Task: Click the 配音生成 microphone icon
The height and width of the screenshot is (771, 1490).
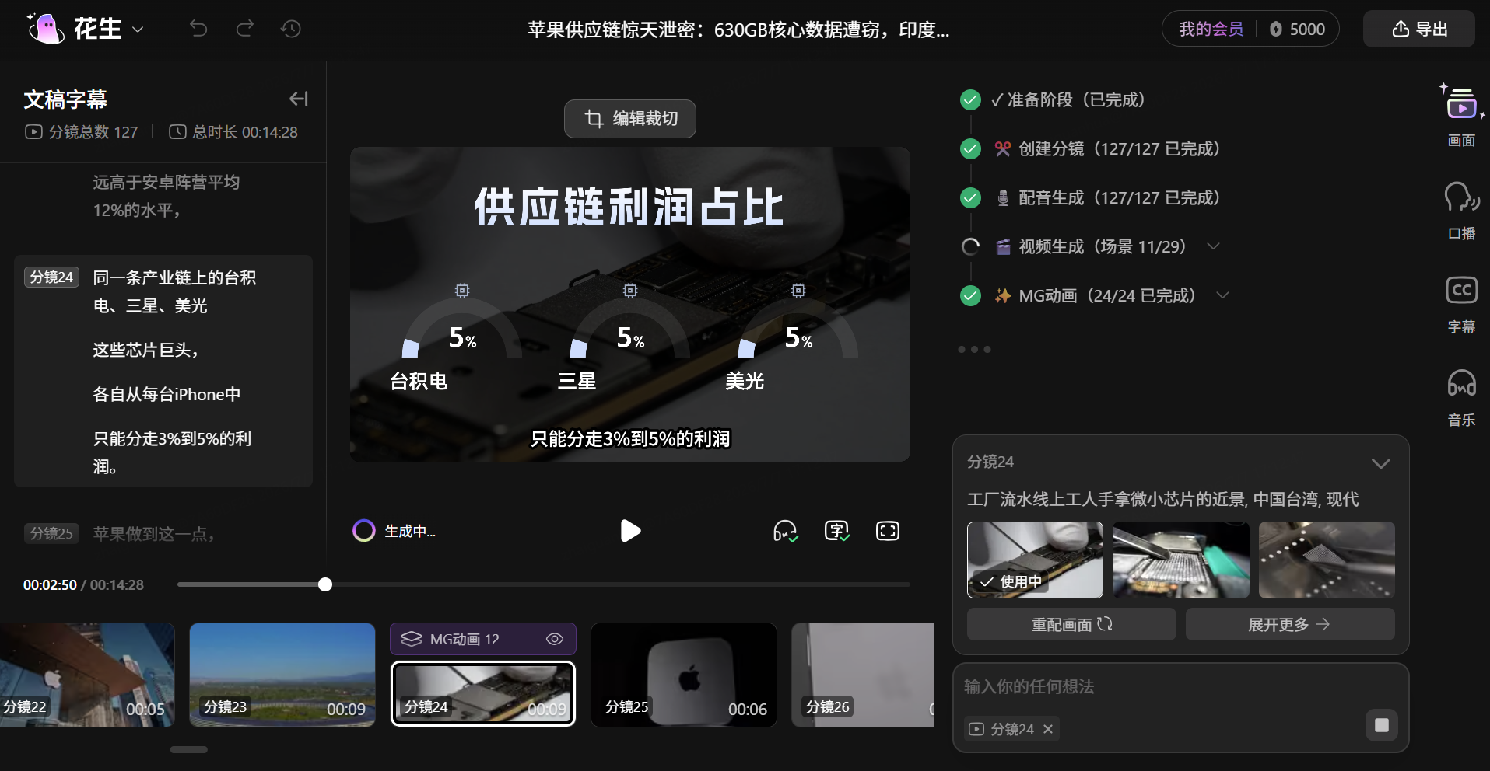Action: (1003, 197)
